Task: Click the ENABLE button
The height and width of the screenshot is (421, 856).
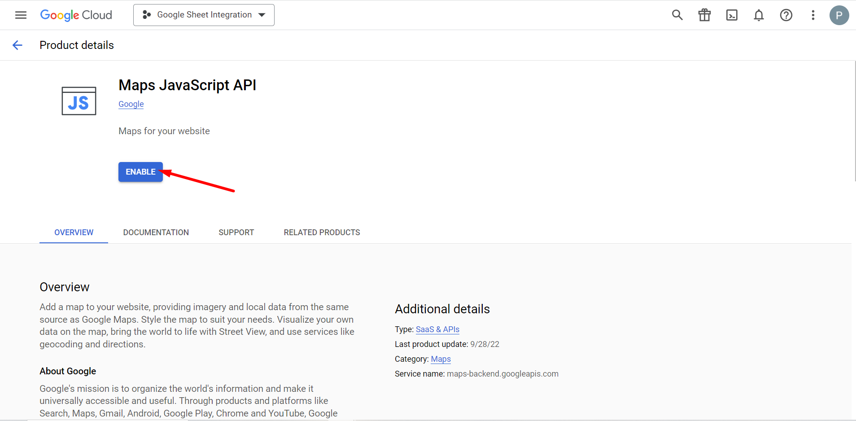Action: pos(140,172)
